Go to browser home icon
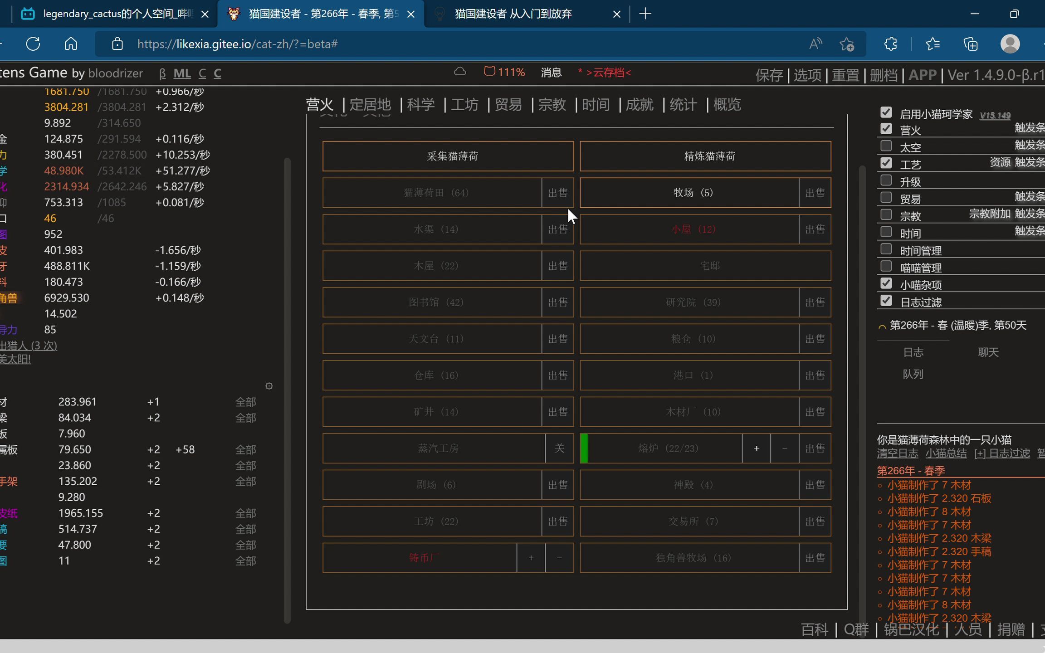 click(x=71, y=44)
